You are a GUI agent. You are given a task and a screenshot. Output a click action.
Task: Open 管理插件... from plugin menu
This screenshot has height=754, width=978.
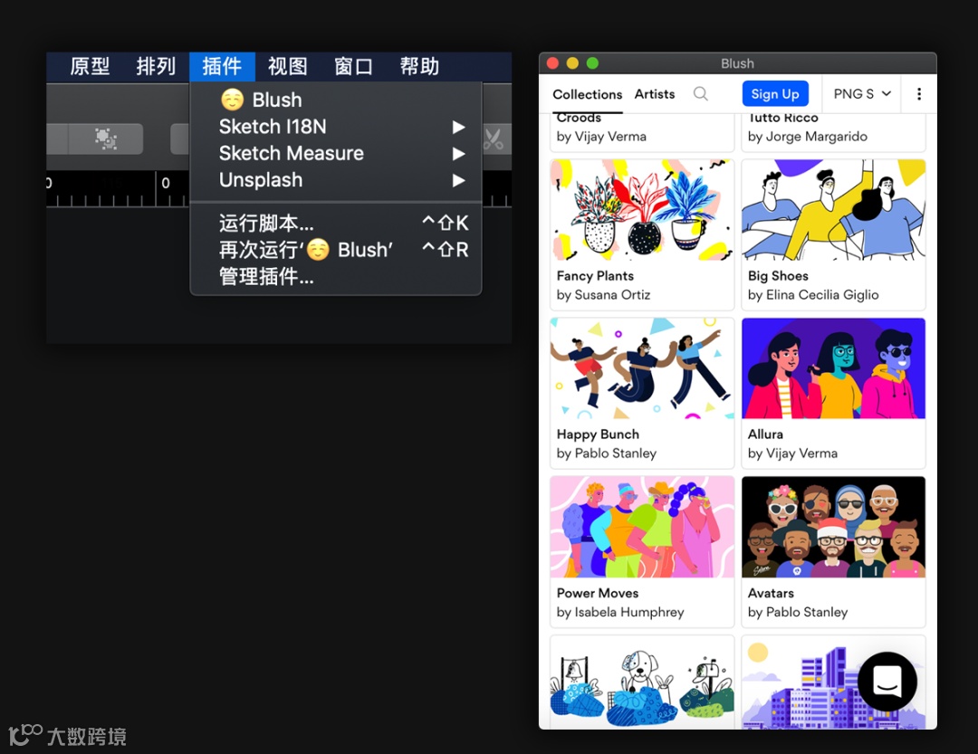tap(336, 276)
